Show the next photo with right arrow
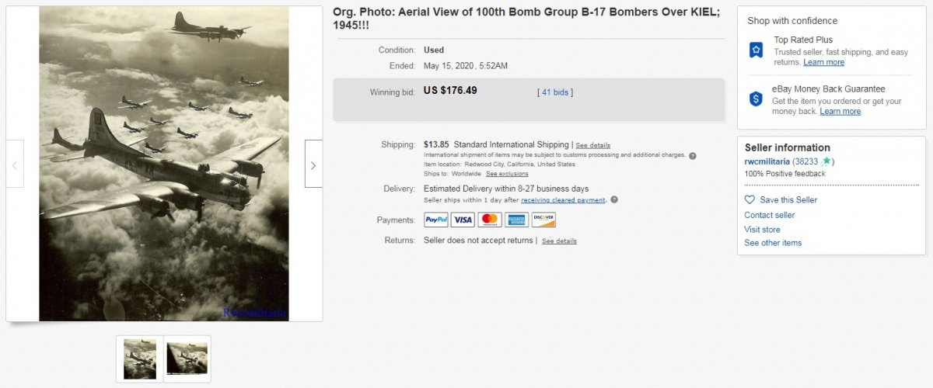 pos(313,165)
